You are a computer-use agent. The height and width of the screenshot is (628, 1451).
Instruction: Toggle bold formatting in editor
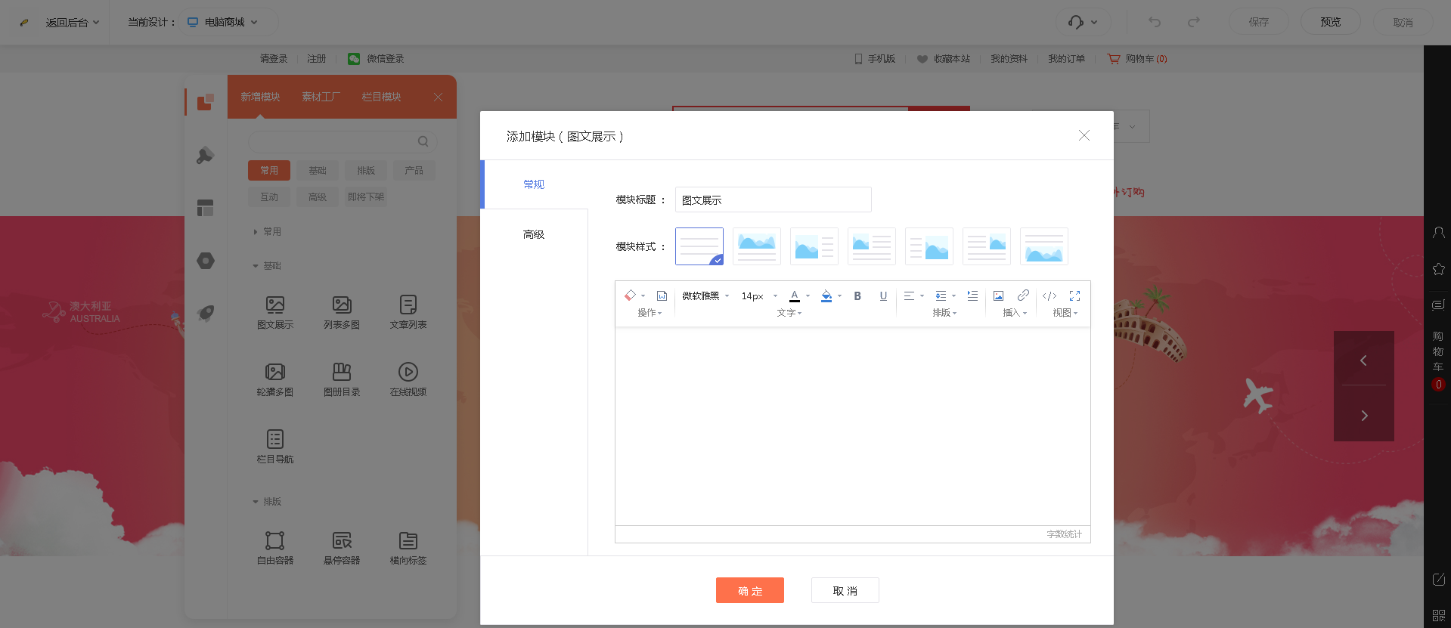click(857, 295)
